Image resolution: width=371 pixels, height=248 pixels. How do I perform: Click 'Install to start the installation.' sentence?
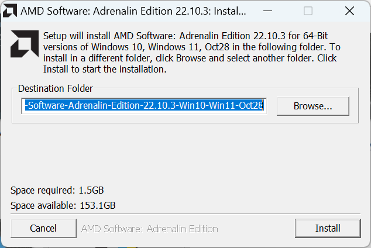[105, 69]
